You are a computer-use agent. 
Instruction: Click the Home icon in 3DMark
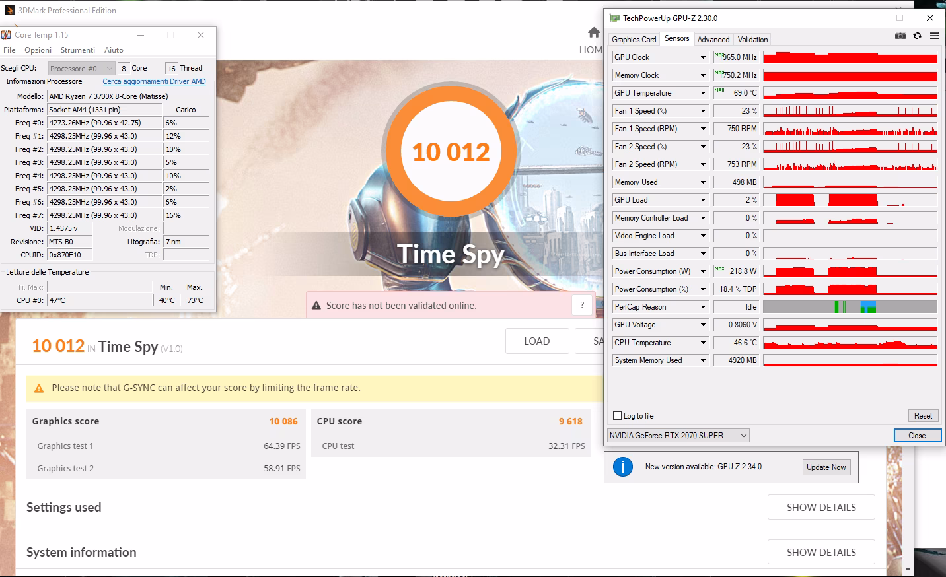(594, 33)
